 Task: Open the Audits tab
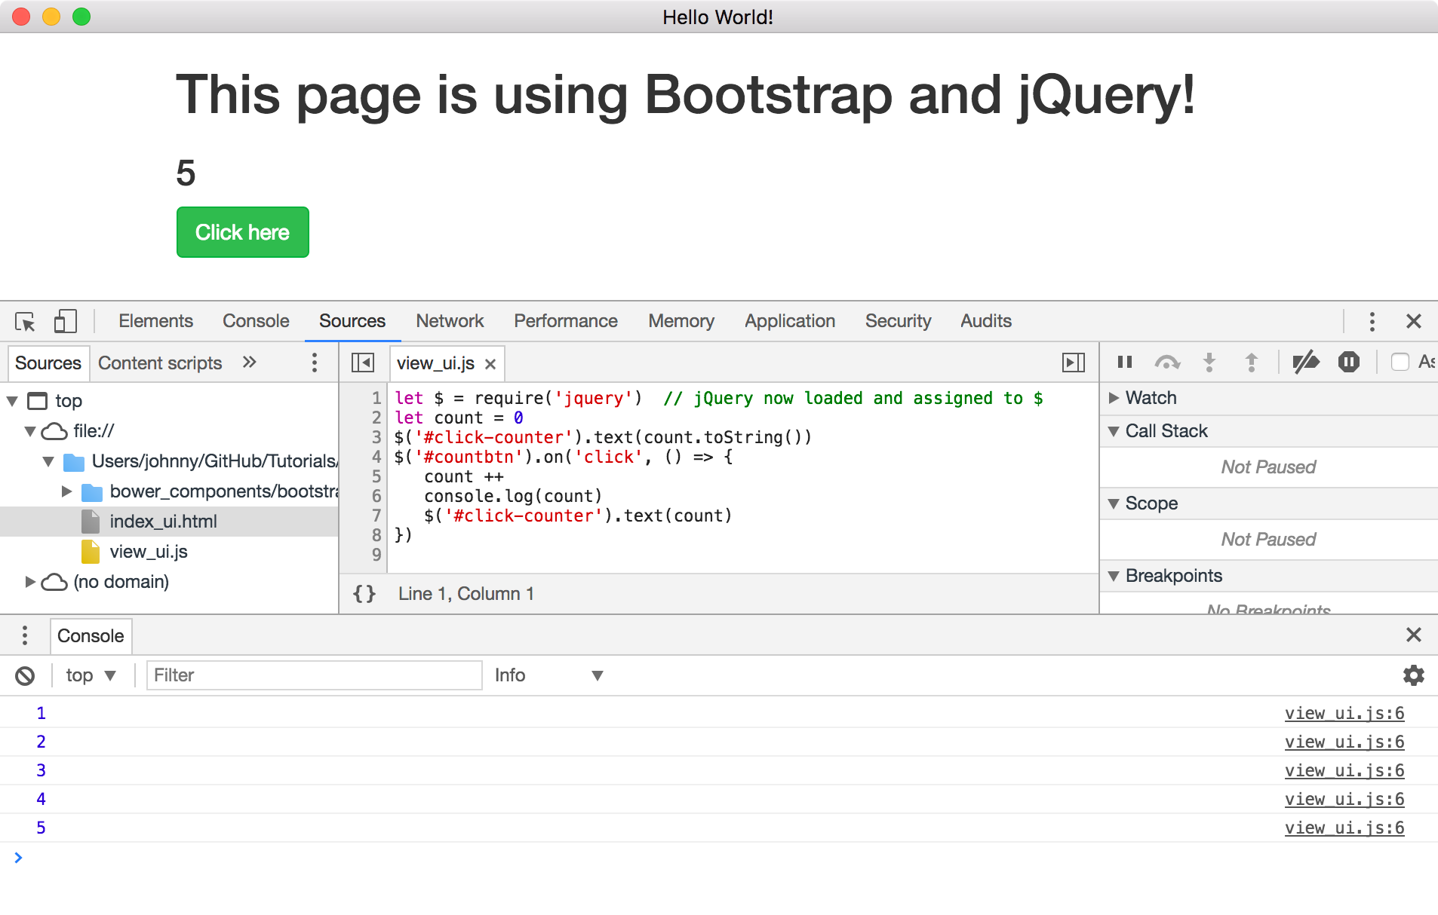coord(986,321)
